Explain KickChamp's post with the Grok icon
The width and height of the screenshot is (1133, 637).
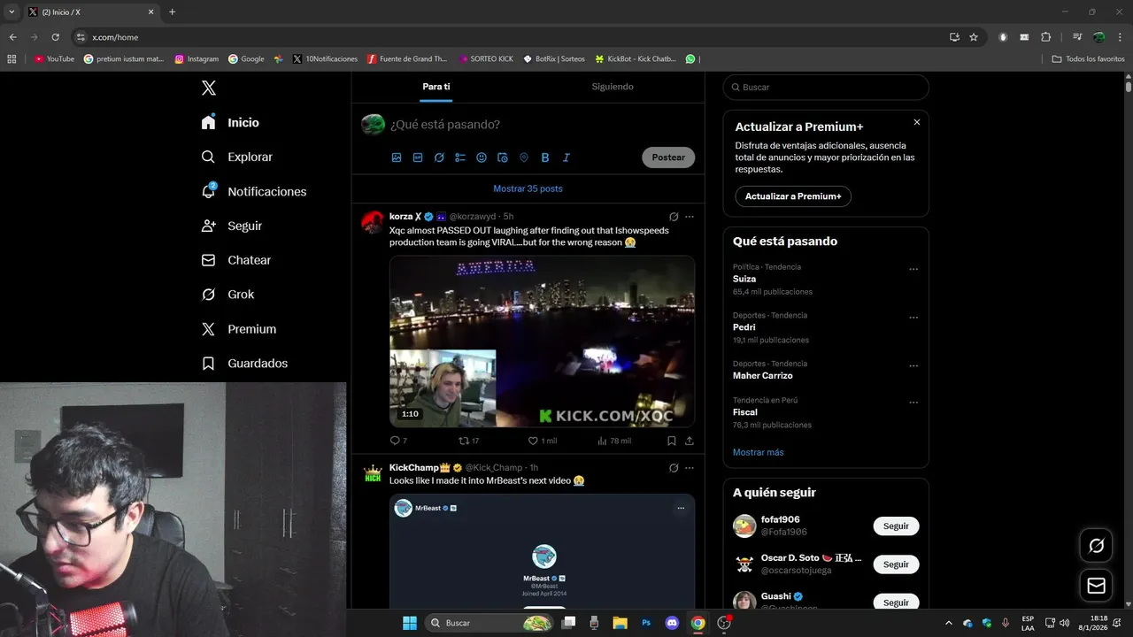(674, 468)
